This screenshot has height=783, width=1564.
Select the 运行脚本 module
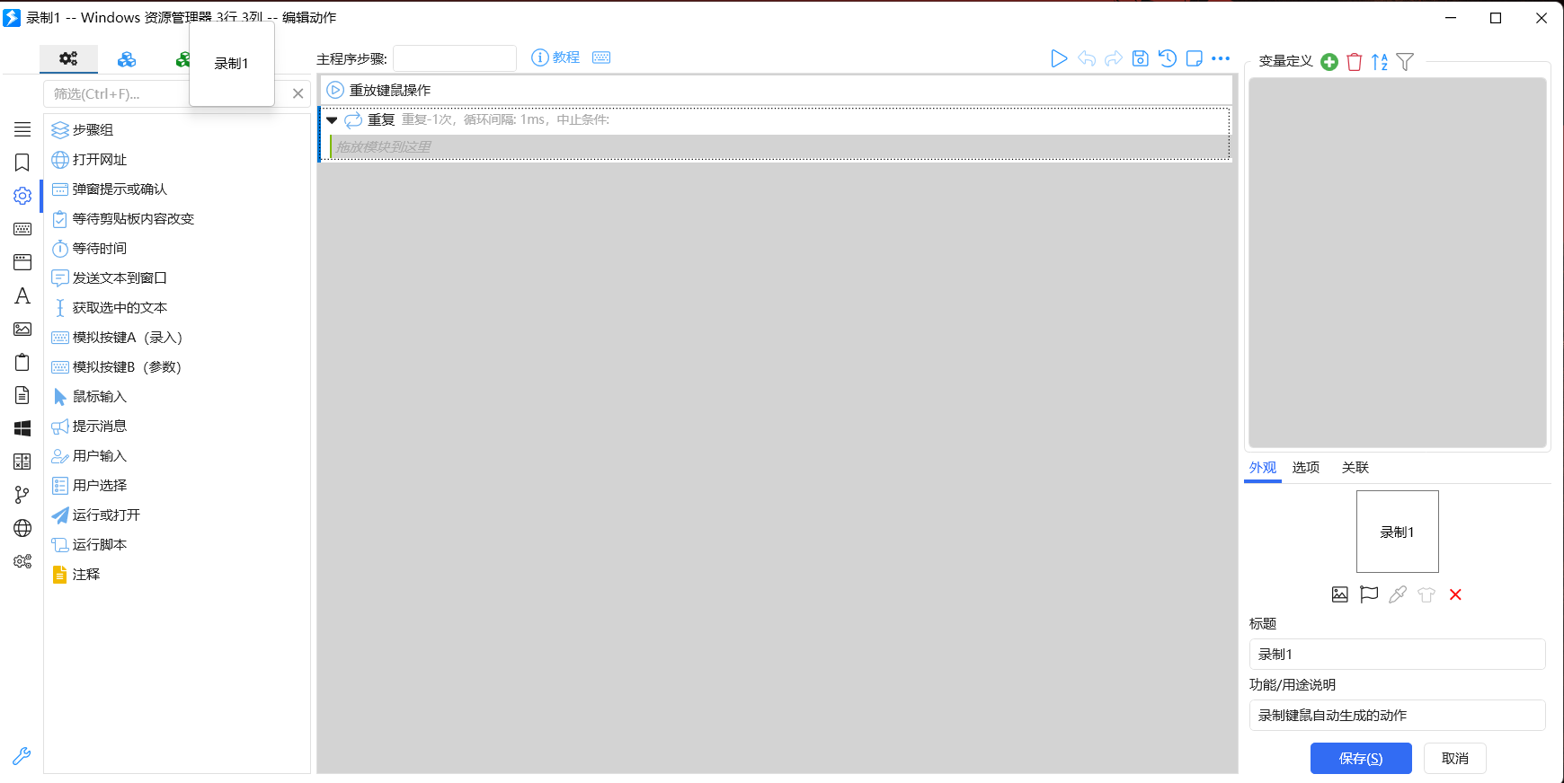[176, 545]
